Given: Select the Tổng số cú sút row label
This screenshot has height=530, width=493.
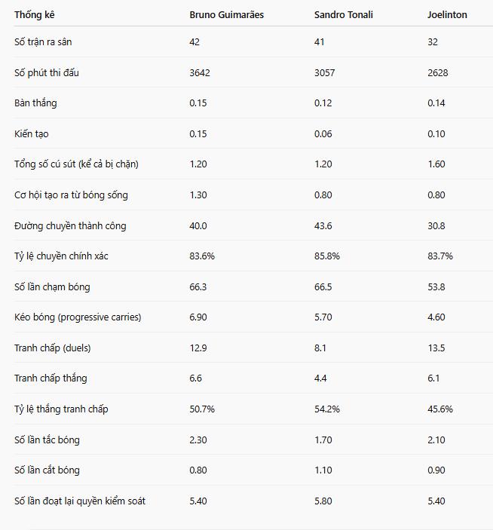Looking at the screenshot, I should [x=76, y=164].
